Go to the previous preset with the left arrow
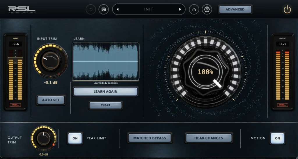298x159 pixels. pyautogui.click(x=118, y=9)
